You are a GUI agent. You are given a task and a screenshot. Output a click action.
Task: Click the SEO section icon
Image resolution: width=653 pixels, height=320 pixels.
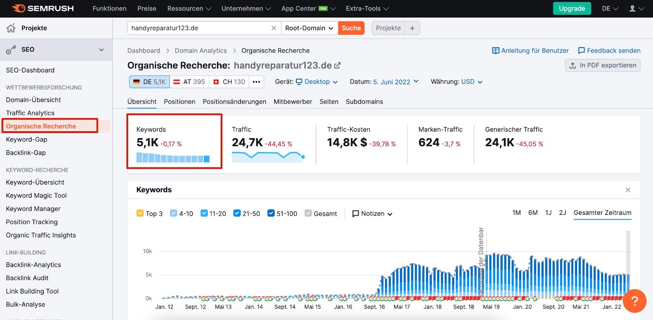pos(11,50)
